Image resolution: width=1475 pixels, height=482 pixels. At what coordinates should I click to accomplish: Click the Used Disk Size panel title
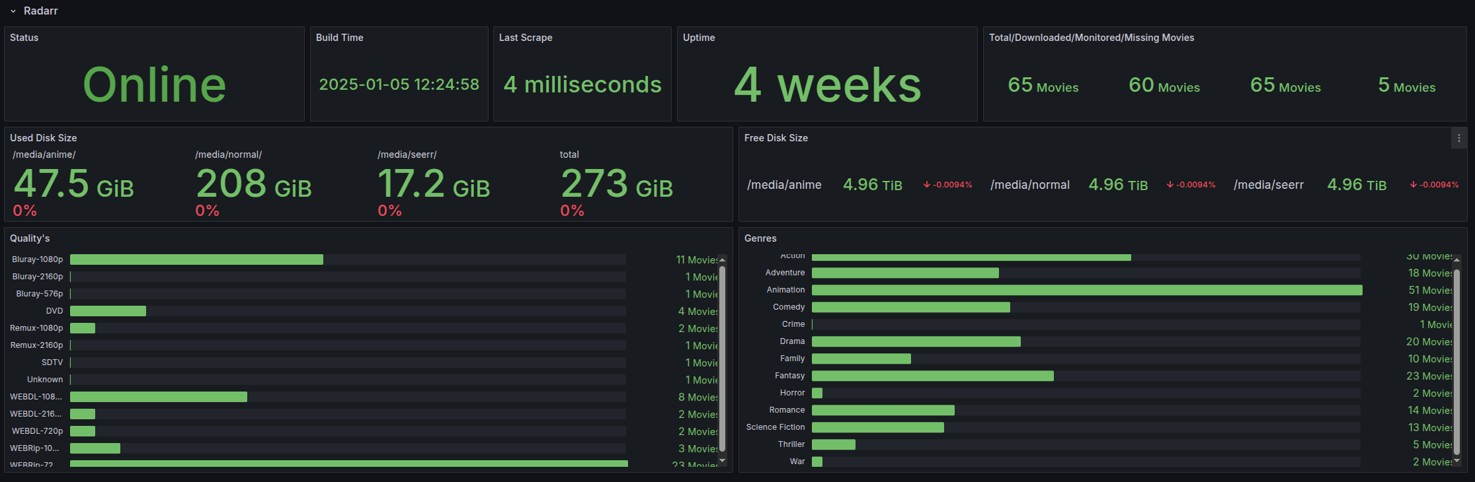click(44, 138)
